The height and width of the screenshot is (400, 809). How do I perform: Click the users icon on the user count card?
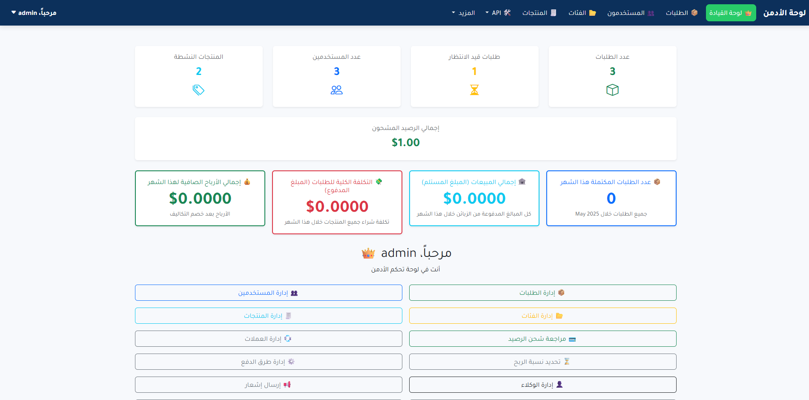[336, 90]
